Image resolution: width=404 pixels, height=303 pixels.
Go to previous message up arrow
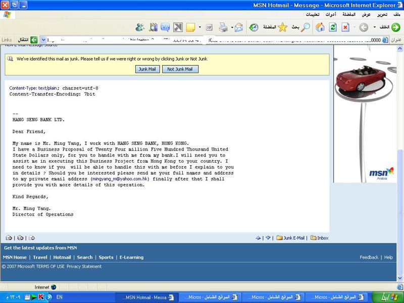[x=258, y=238]
